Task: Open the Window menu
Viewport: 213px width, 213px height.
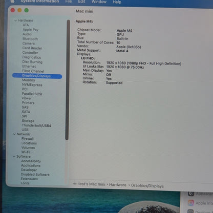Action: (x=99, y=2)
